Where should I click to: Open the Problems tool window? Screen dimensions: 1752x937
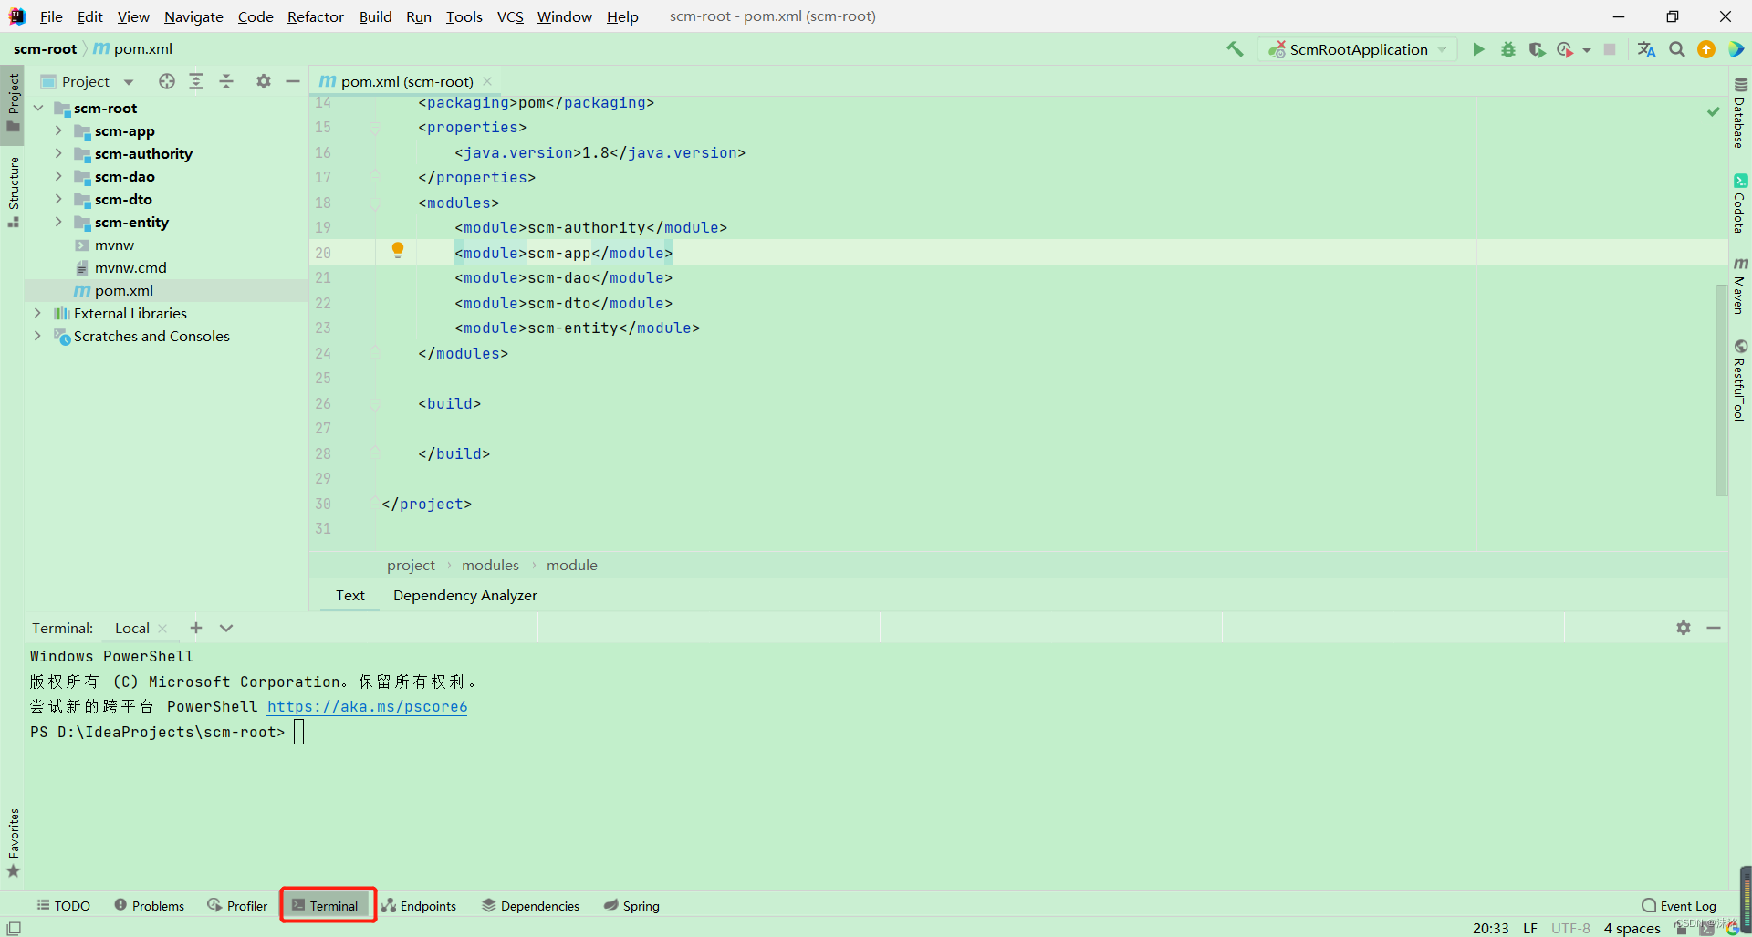(x=150, y=905)
